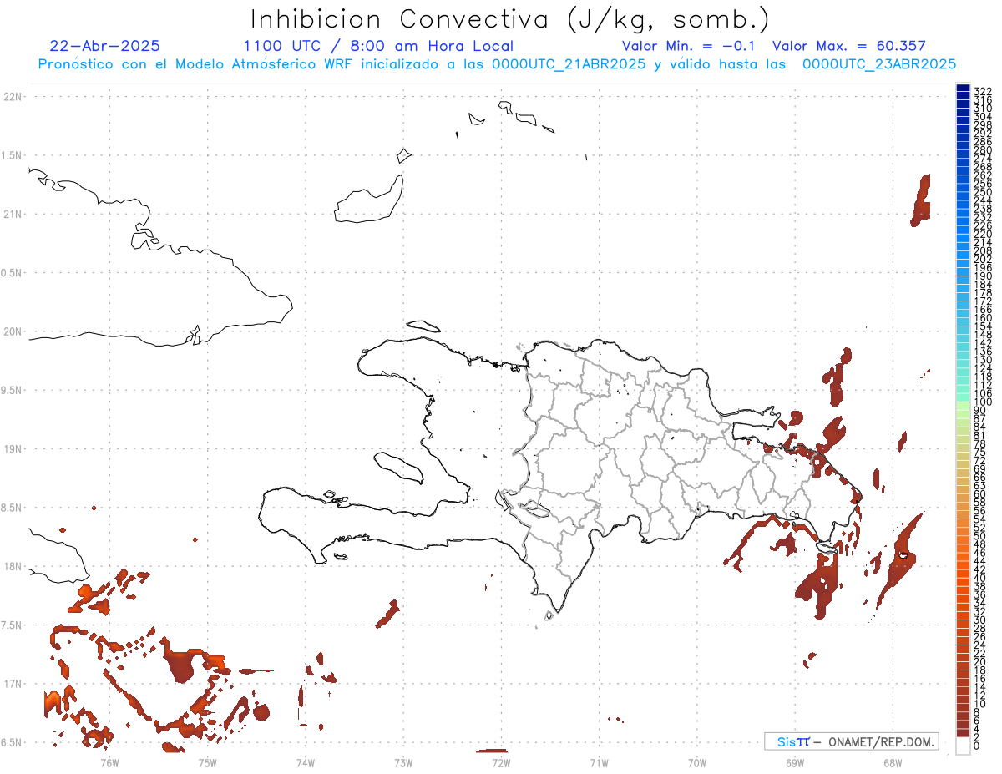Click 'Pronóstico con el Modelo Atmósferico WRF' text
This screenshot has height=774, width=1002.
tap(197, 64)
